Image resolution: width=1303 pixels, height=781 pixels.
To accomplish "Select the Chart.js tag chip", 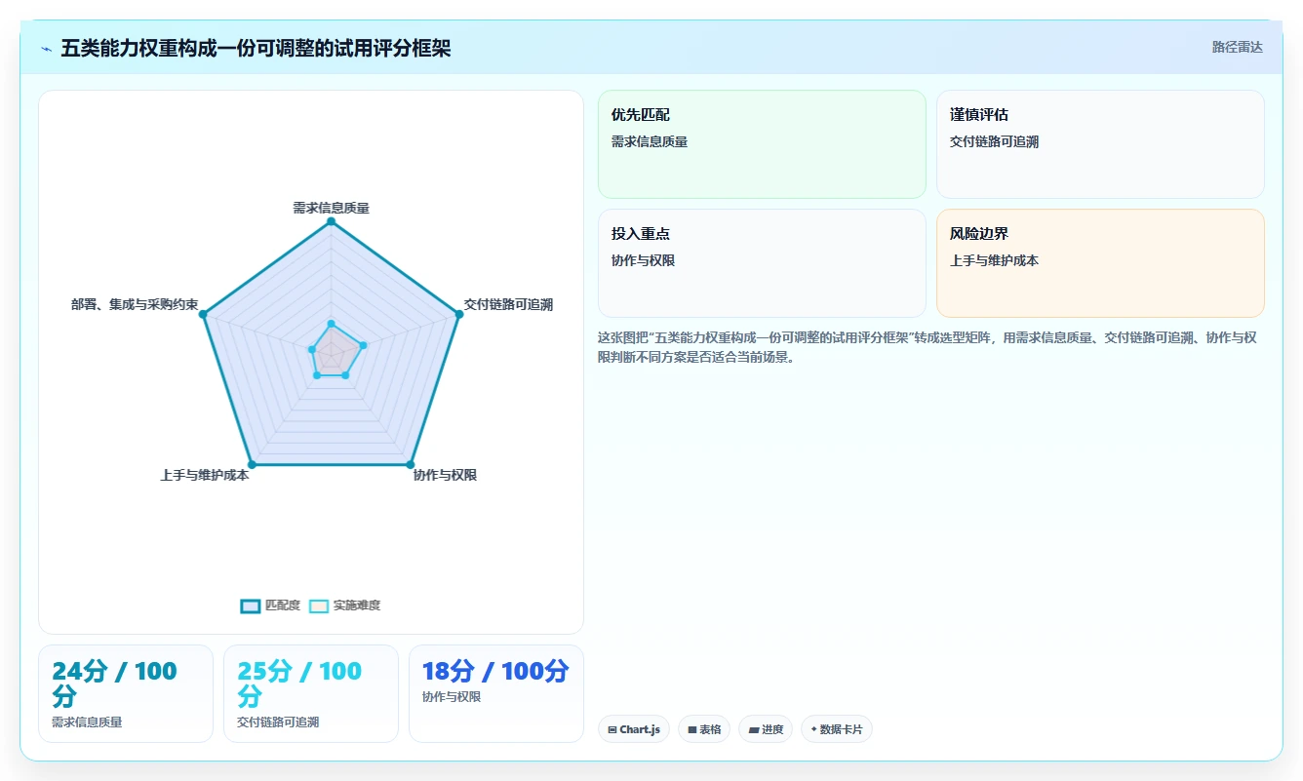I will tap(634, 729).
